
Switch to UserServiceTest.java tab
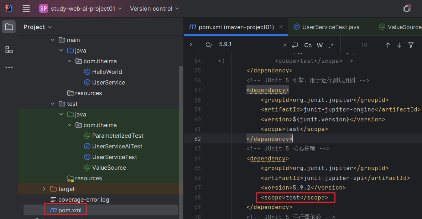pos(327,27)
